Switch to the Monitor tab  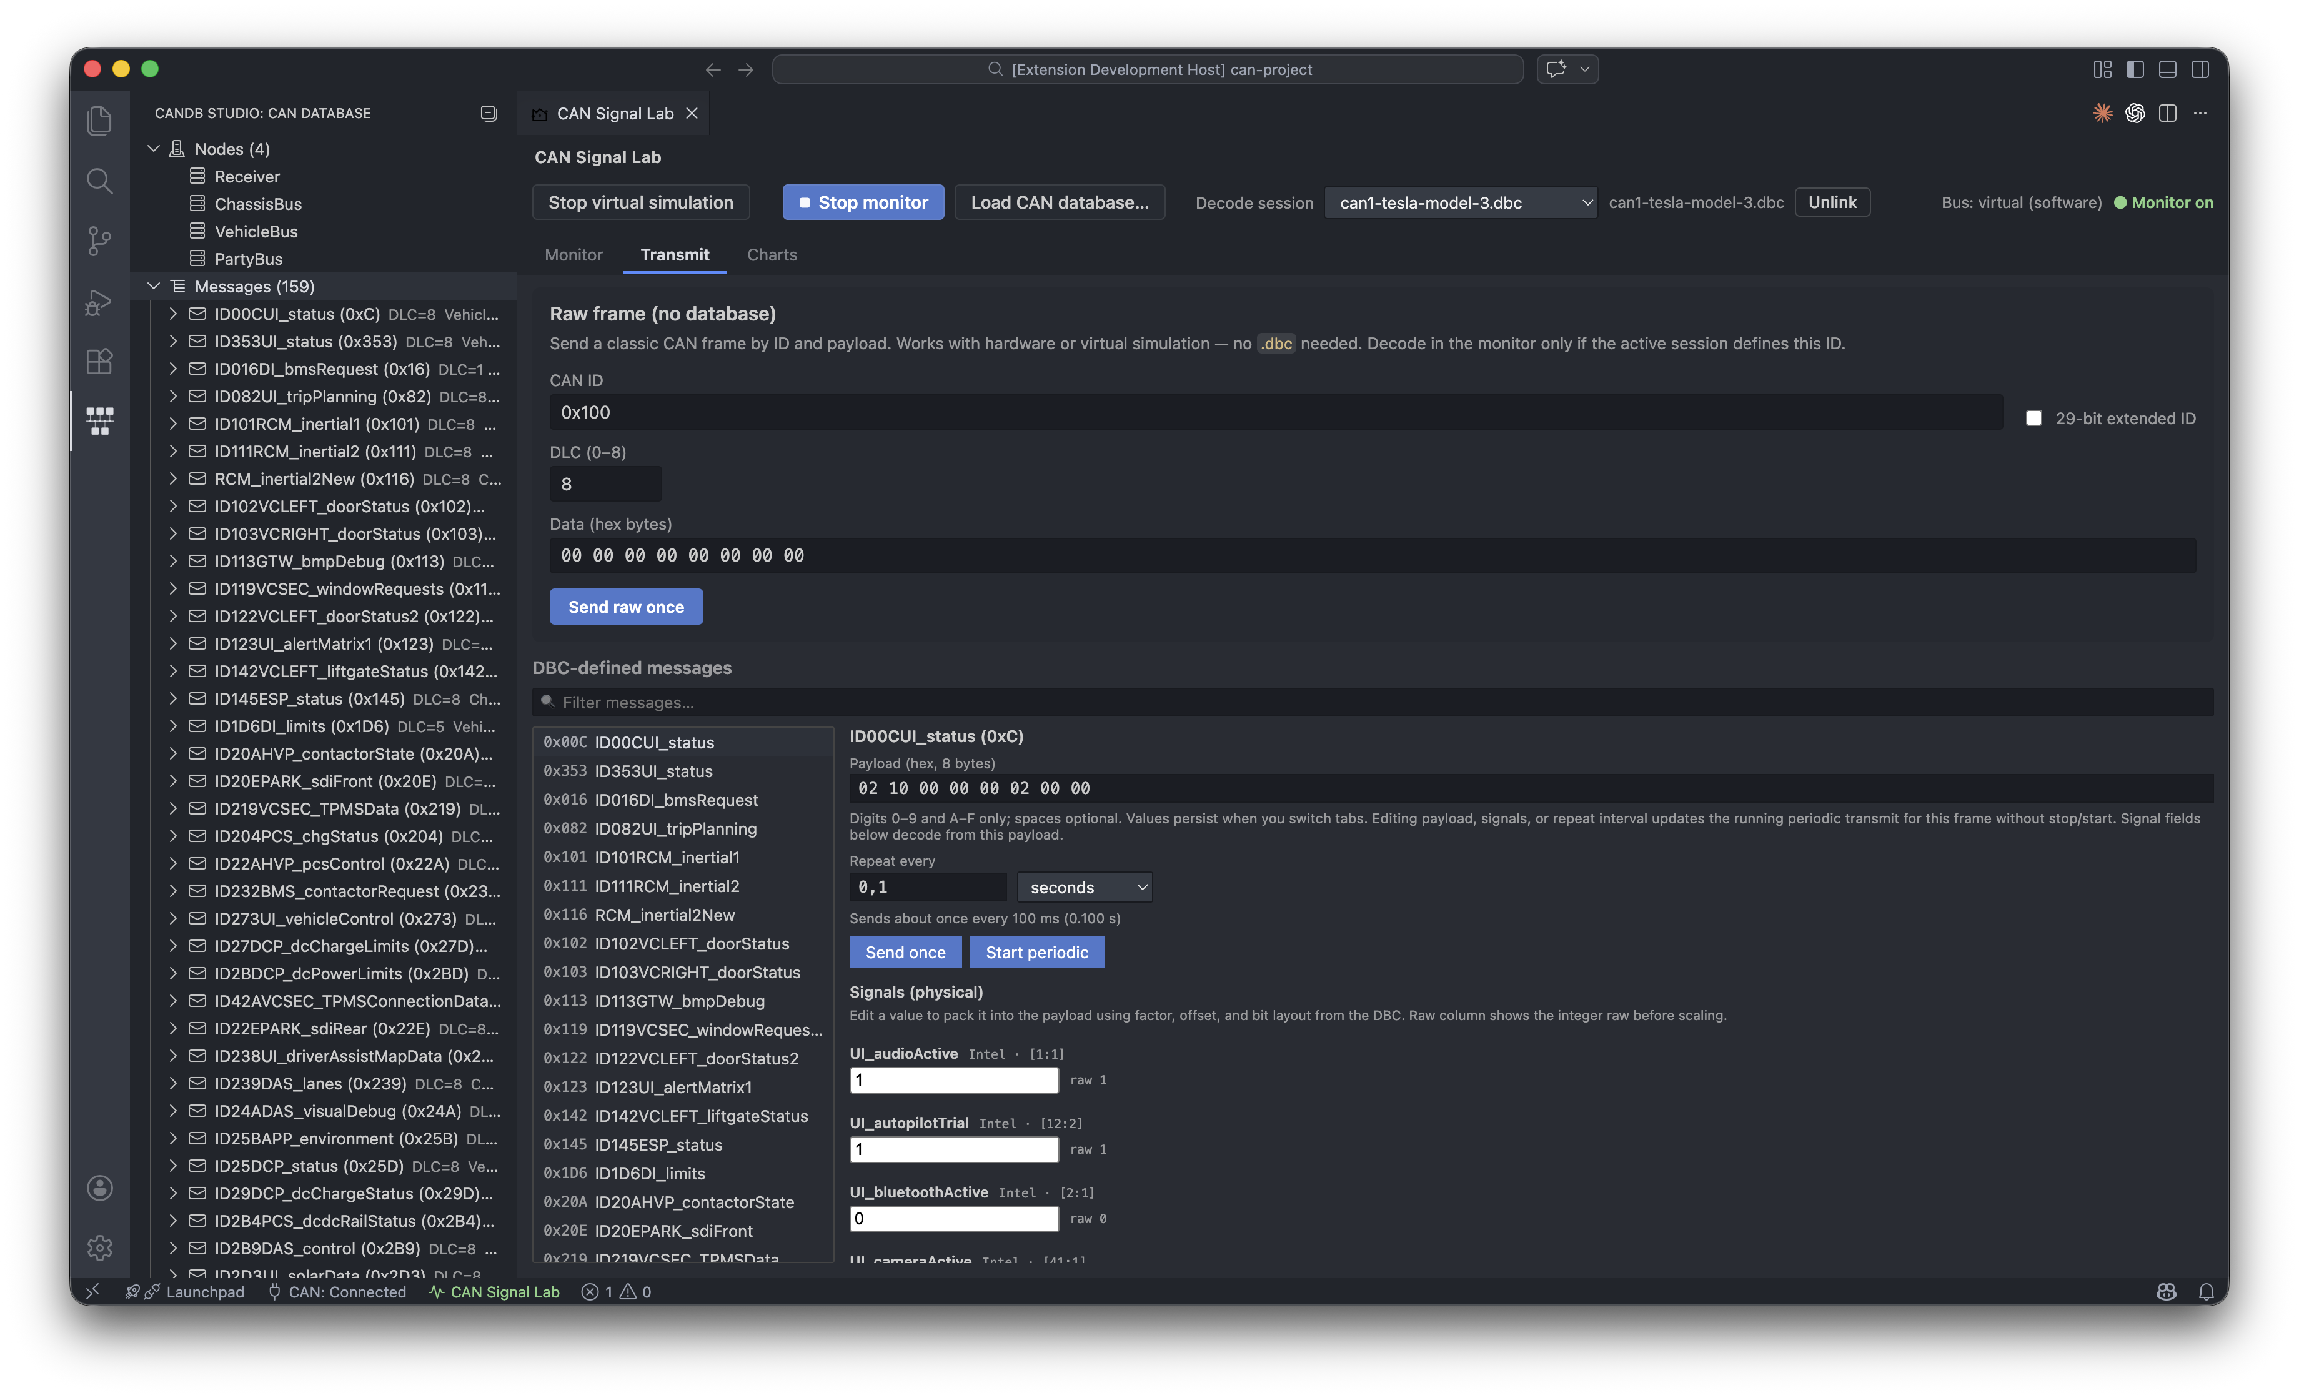573,255
